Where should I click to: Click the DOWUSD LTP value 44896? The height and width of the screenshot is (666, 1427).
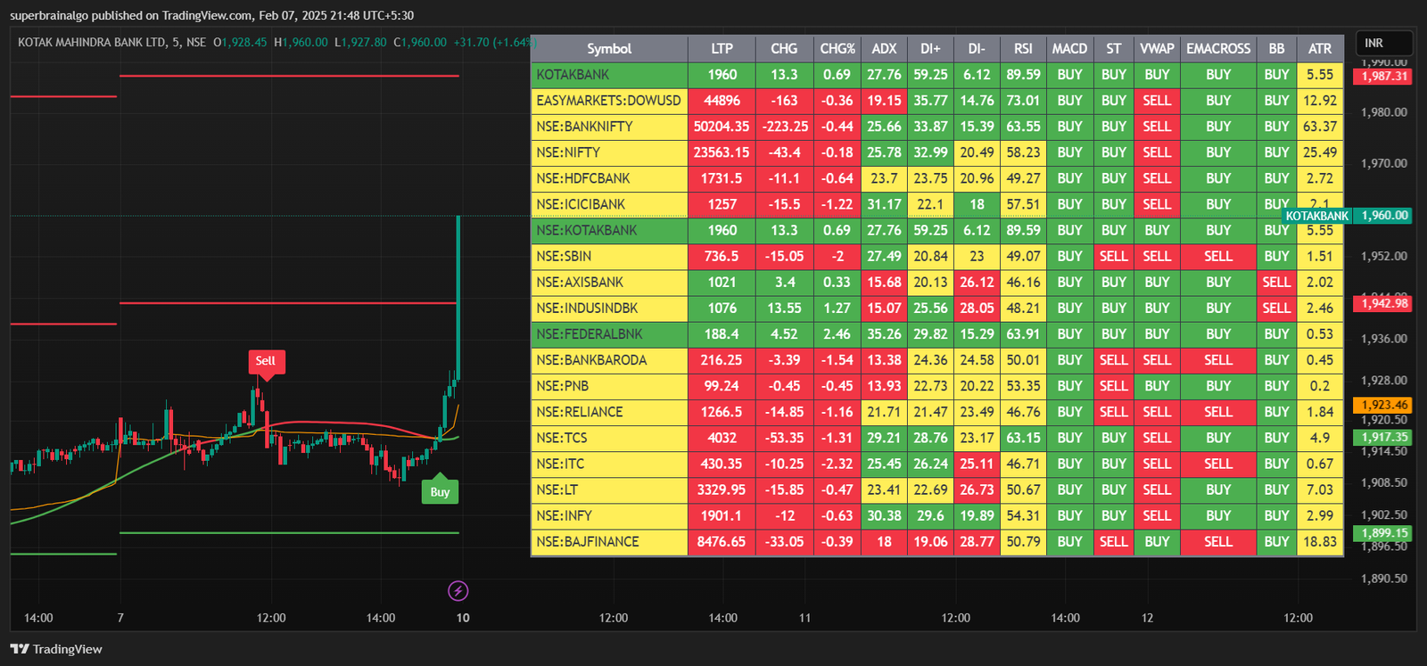coord(722,101)
